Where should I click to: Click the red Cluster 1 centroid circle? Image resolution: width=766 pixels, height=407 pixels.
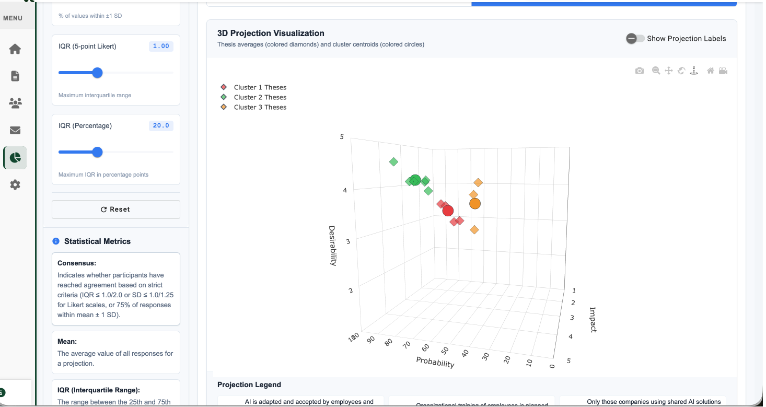tap(448, 211)
